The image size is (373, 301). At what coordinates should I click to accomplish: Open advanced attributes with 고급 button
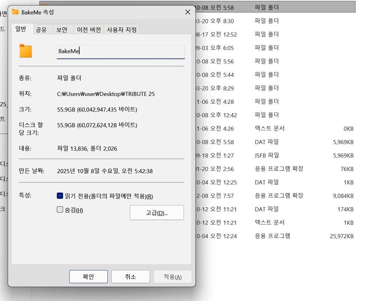pyautogui.click(x=157, y=213)
